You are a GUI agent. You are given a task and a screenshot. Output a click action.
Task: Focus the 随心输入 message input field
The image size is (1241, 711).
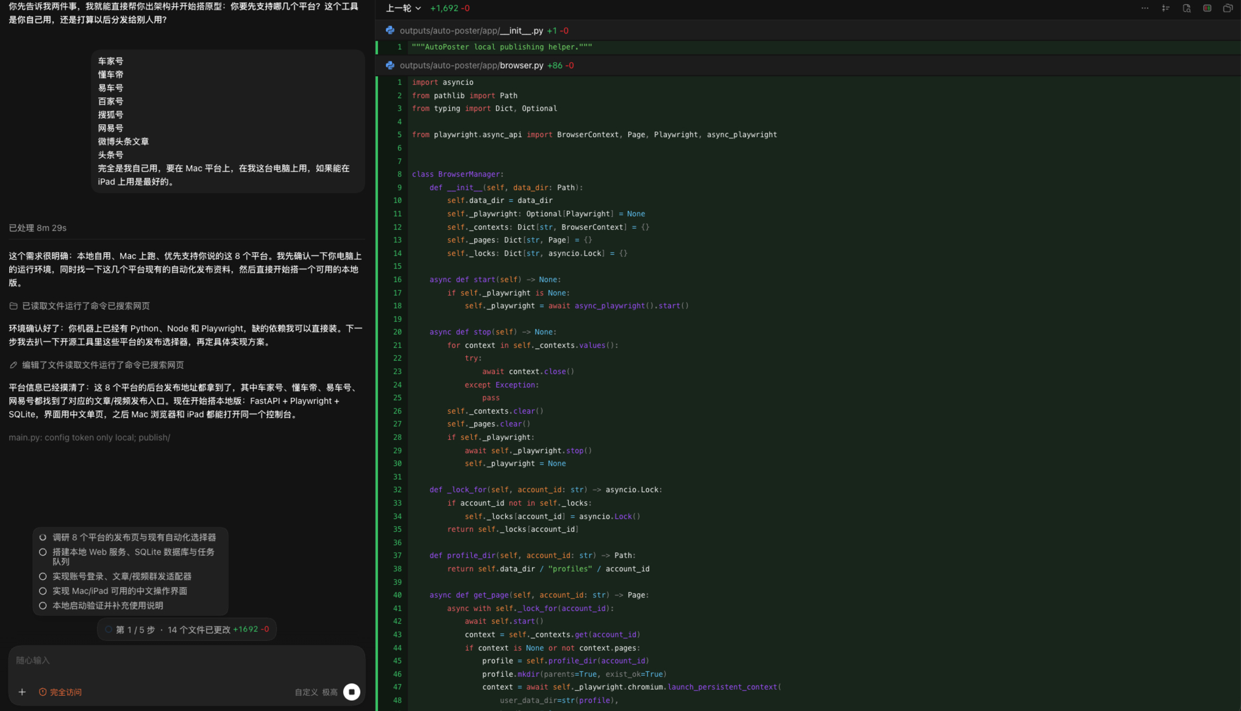coord(187,660)
